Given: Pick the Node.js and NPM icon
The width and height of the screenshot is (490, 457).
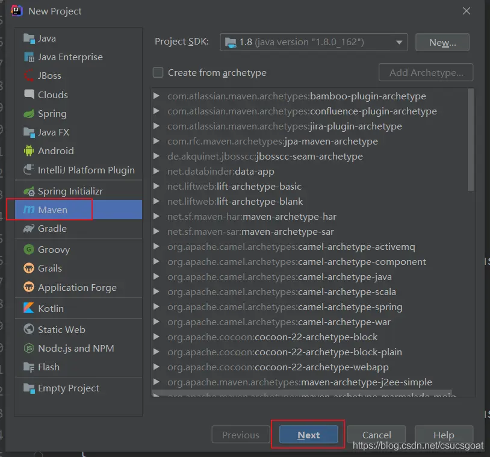Looking at the screenshot, I should [29, 349].
